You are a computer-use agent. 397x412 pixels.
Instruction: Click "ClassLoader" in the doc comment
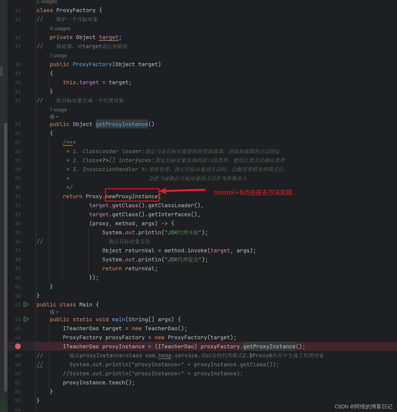pyautogui.click(x=101, y=151)
